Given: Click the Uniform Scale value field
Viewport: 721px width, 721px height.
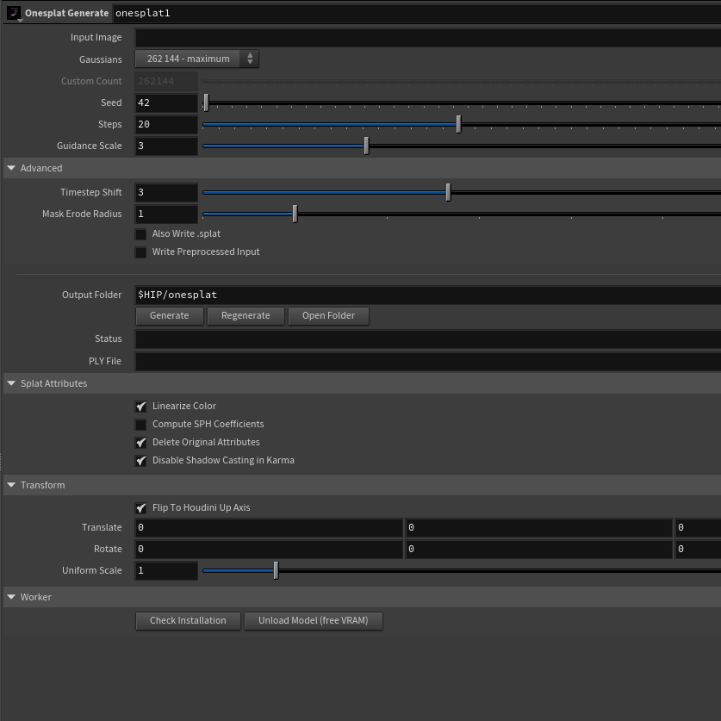Looking at the screenshot, I should [166, 570].
